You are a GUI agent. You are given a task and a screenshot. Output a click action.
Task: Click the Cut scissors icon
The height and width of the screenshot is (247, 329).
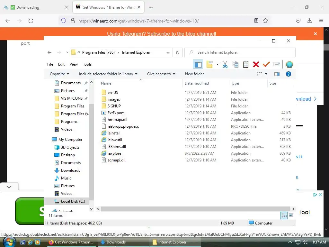[x=225, y=64]
